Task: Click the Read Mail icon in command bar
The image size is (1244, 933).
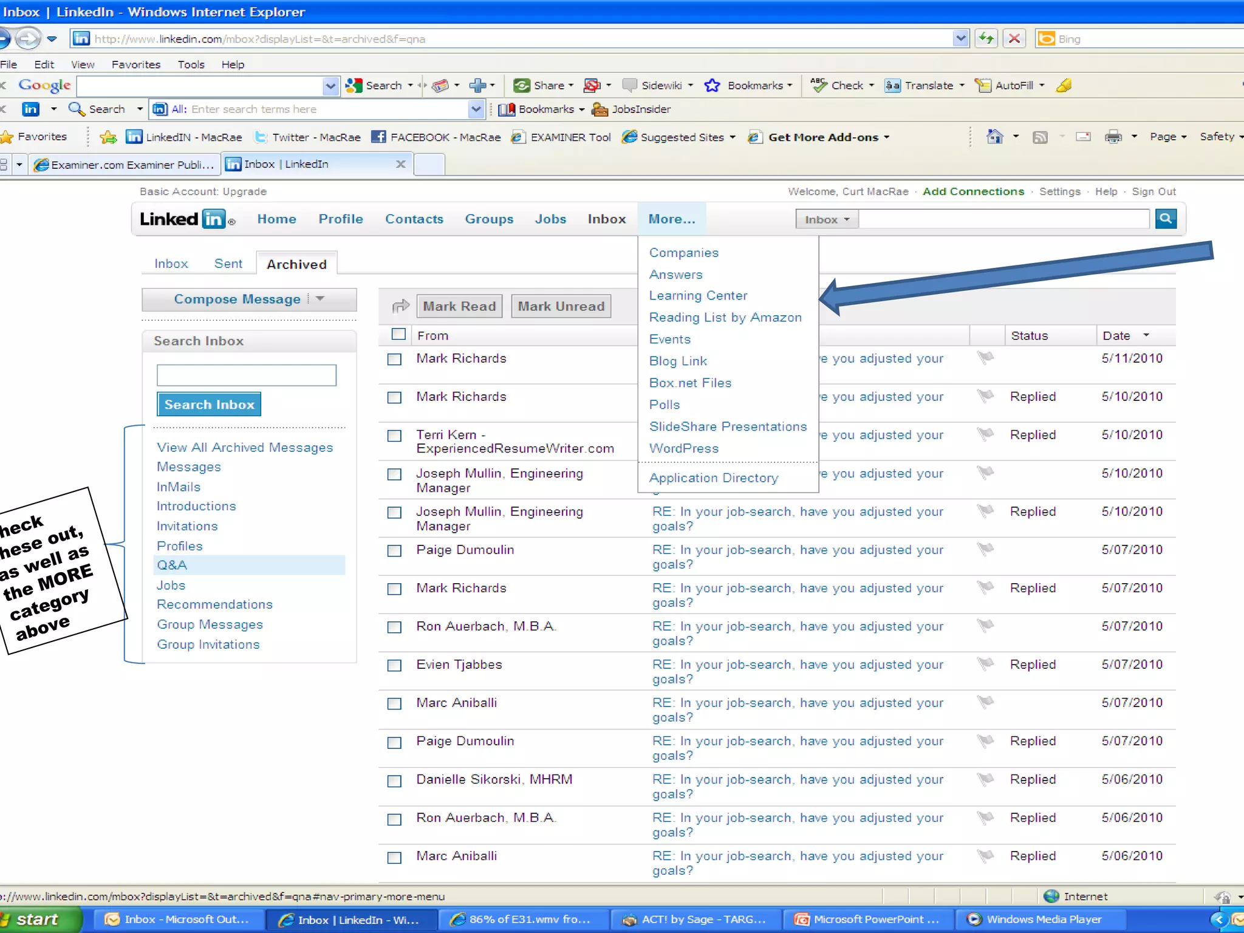Action: 1083,137
